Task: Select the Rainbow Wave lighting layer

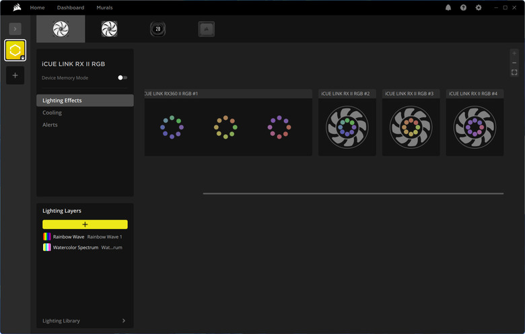Action: point(85,237)
